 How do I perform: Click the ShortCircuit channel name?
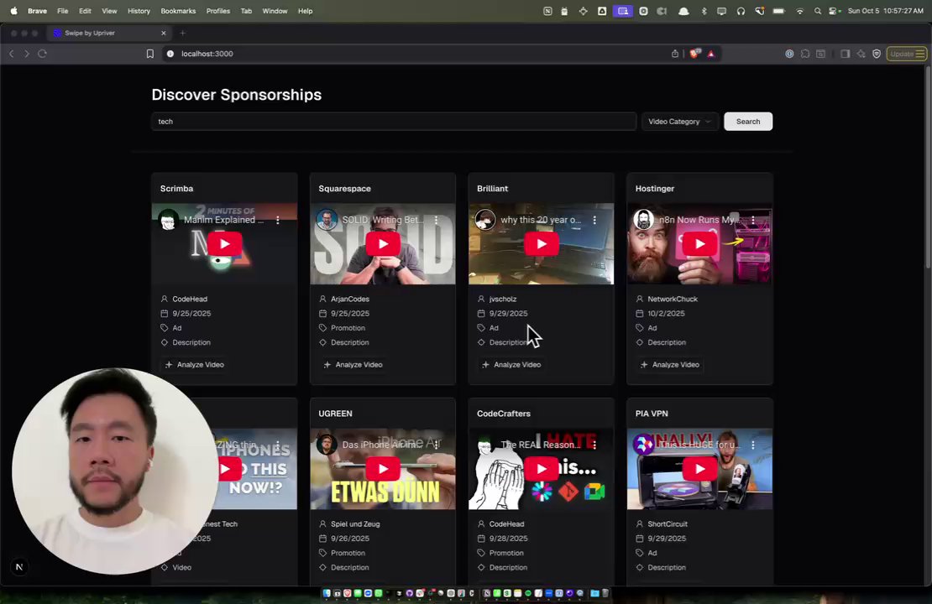[x=667, y=523]
